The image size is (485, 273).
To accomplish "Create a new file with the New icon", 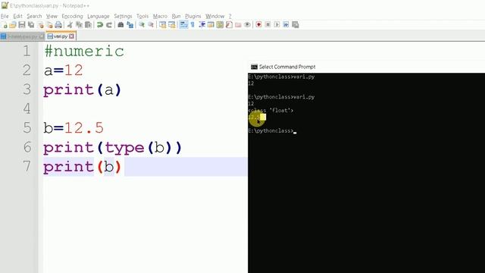I will coord(5,25).
